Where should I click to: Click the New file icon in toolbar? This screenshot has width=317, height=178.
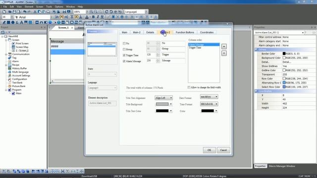click(4, 12)
